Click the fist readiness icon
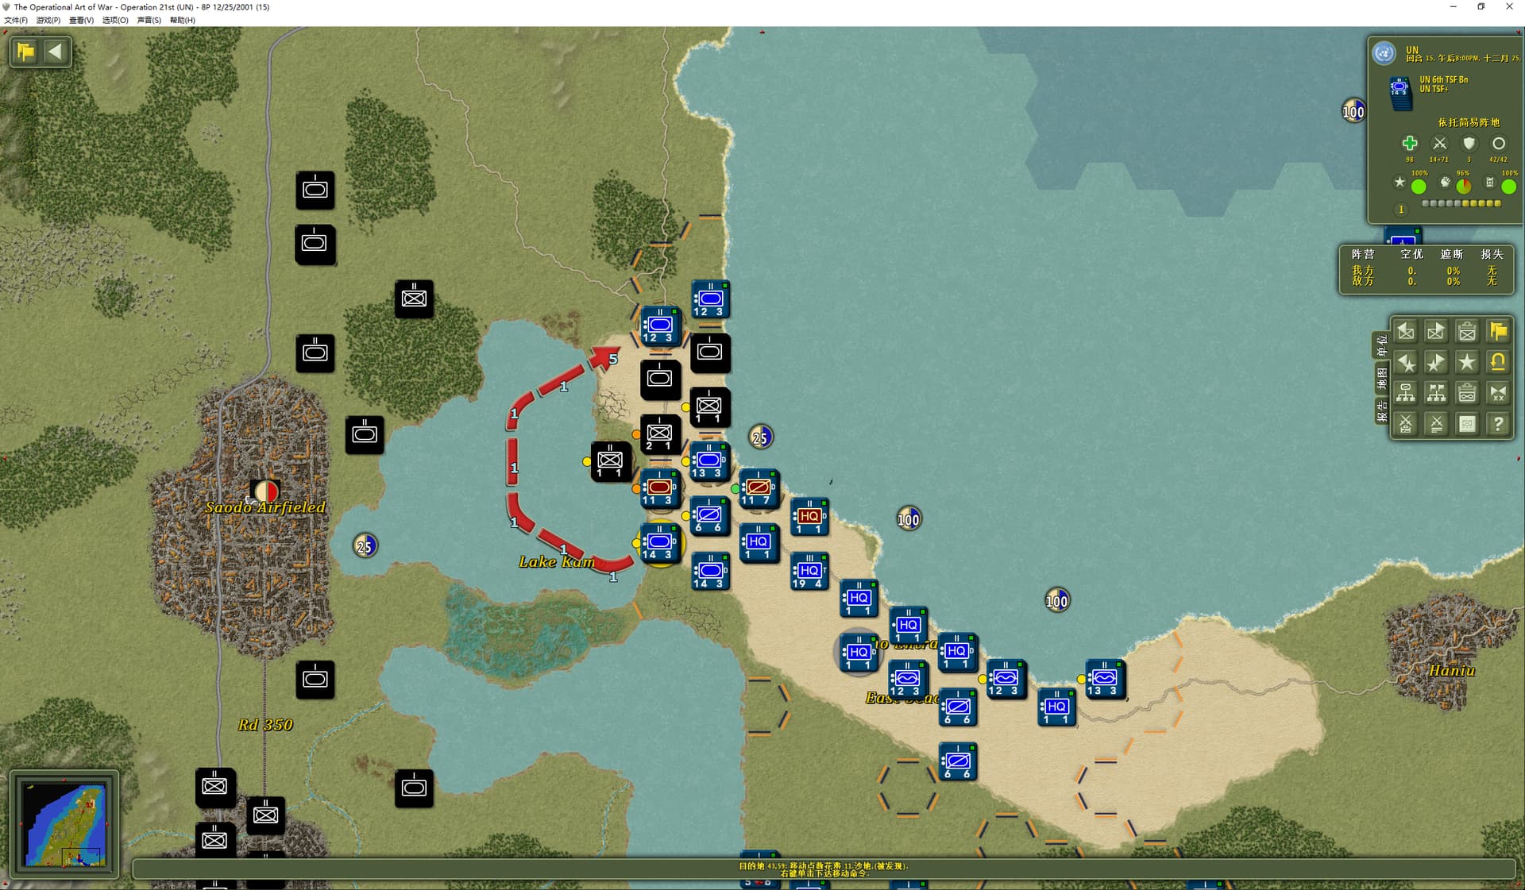The height and width of the screenshot is (890, 1525). [x=1445, y=183]
